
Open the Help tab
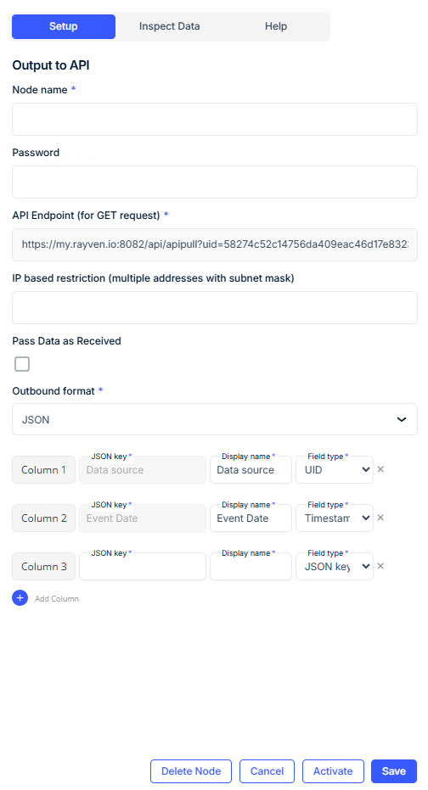click(276, 26)
